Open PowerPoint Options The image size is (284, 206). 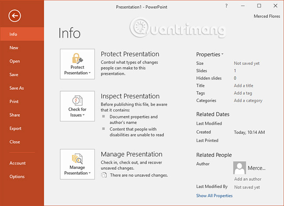tap(22, 176)
